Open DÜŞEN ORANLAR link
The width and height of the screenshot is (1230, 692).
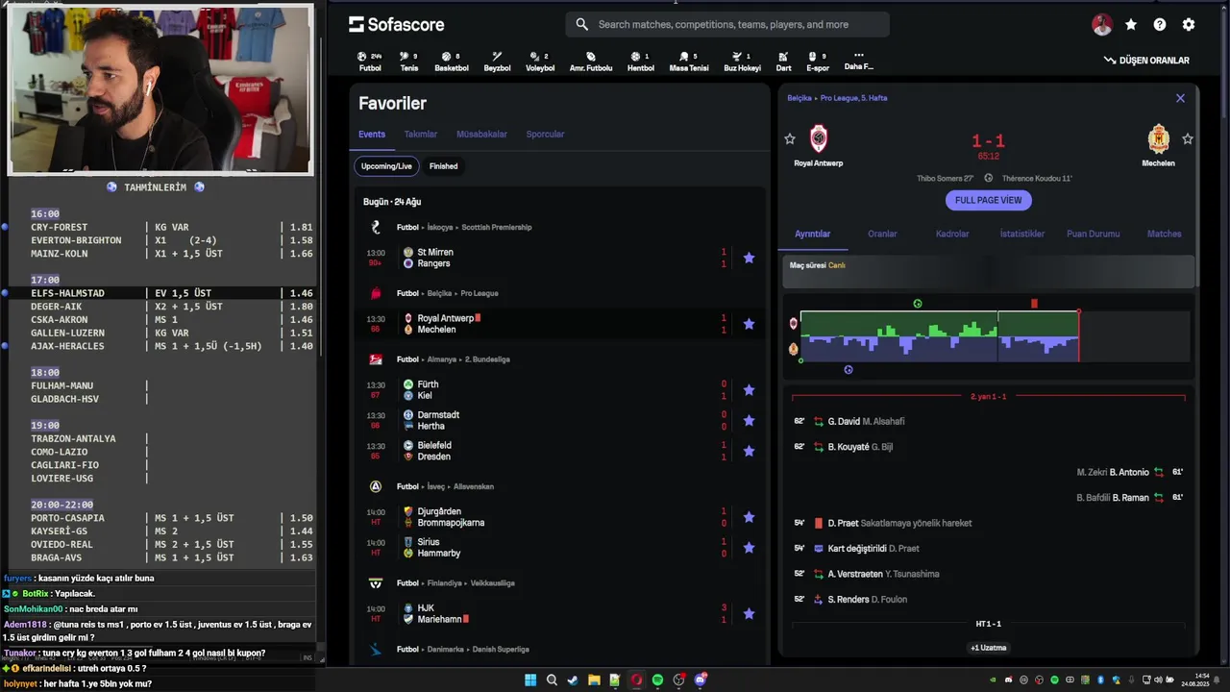(1146, 61)
